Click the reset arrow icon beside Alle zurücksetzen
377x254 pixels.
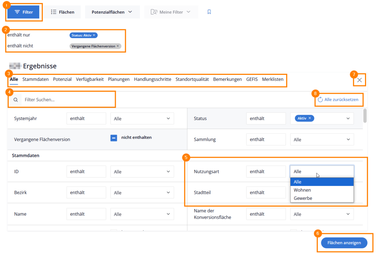[x=320, y=100]
